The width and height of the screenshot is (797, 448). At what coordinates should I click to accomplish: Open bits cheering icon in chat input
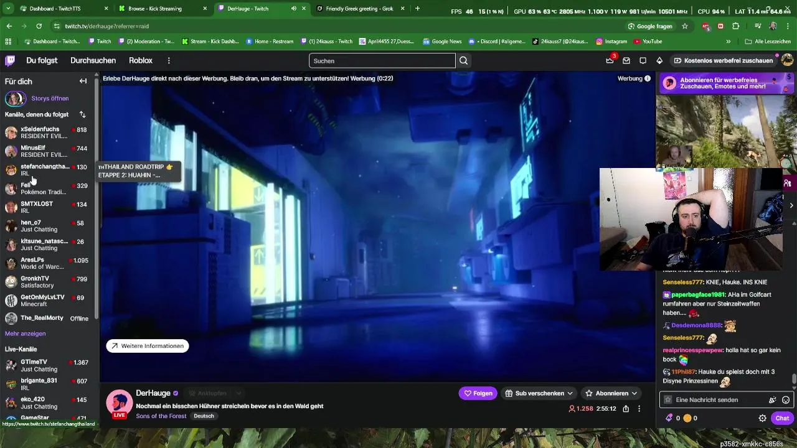[x=773, y=400]
